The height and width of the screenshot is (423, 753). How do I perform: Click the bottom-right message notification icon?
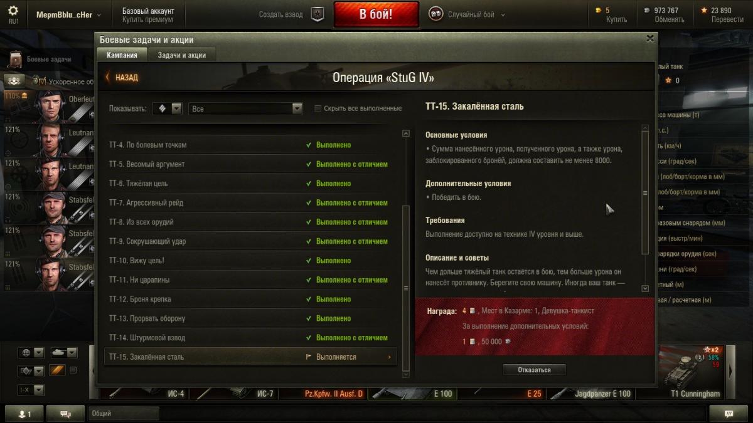(x=729, y=414)
